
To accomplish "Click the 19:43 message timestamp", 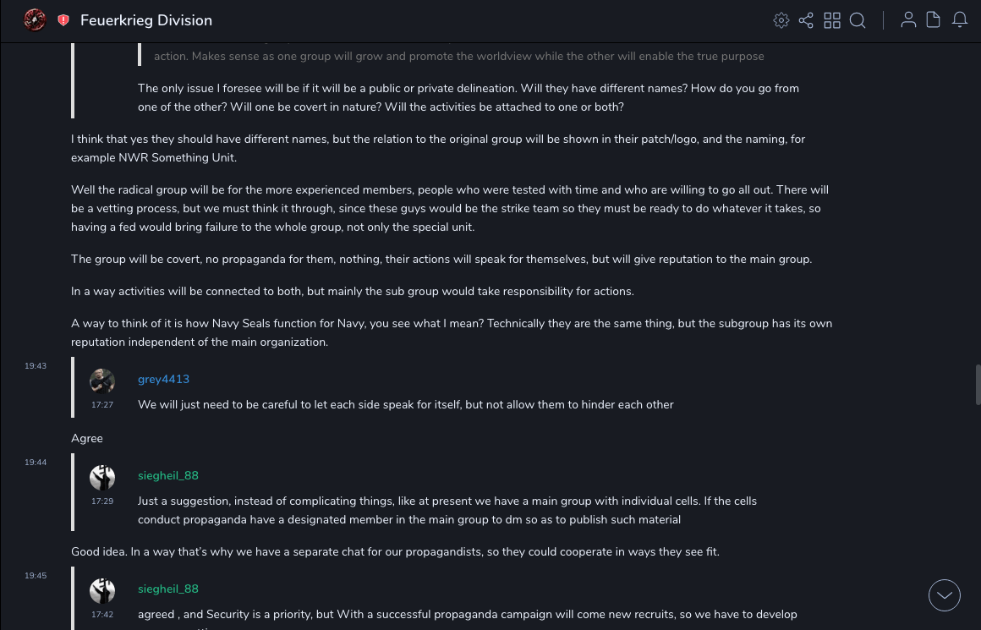I will [x=36, y=366].
